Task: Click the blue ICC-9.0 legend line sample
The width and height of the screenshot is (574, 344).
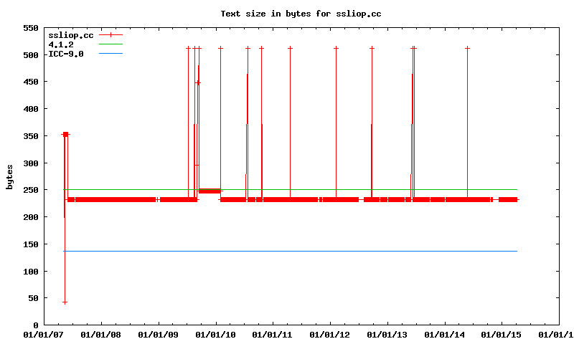Action: coord(111,54)
